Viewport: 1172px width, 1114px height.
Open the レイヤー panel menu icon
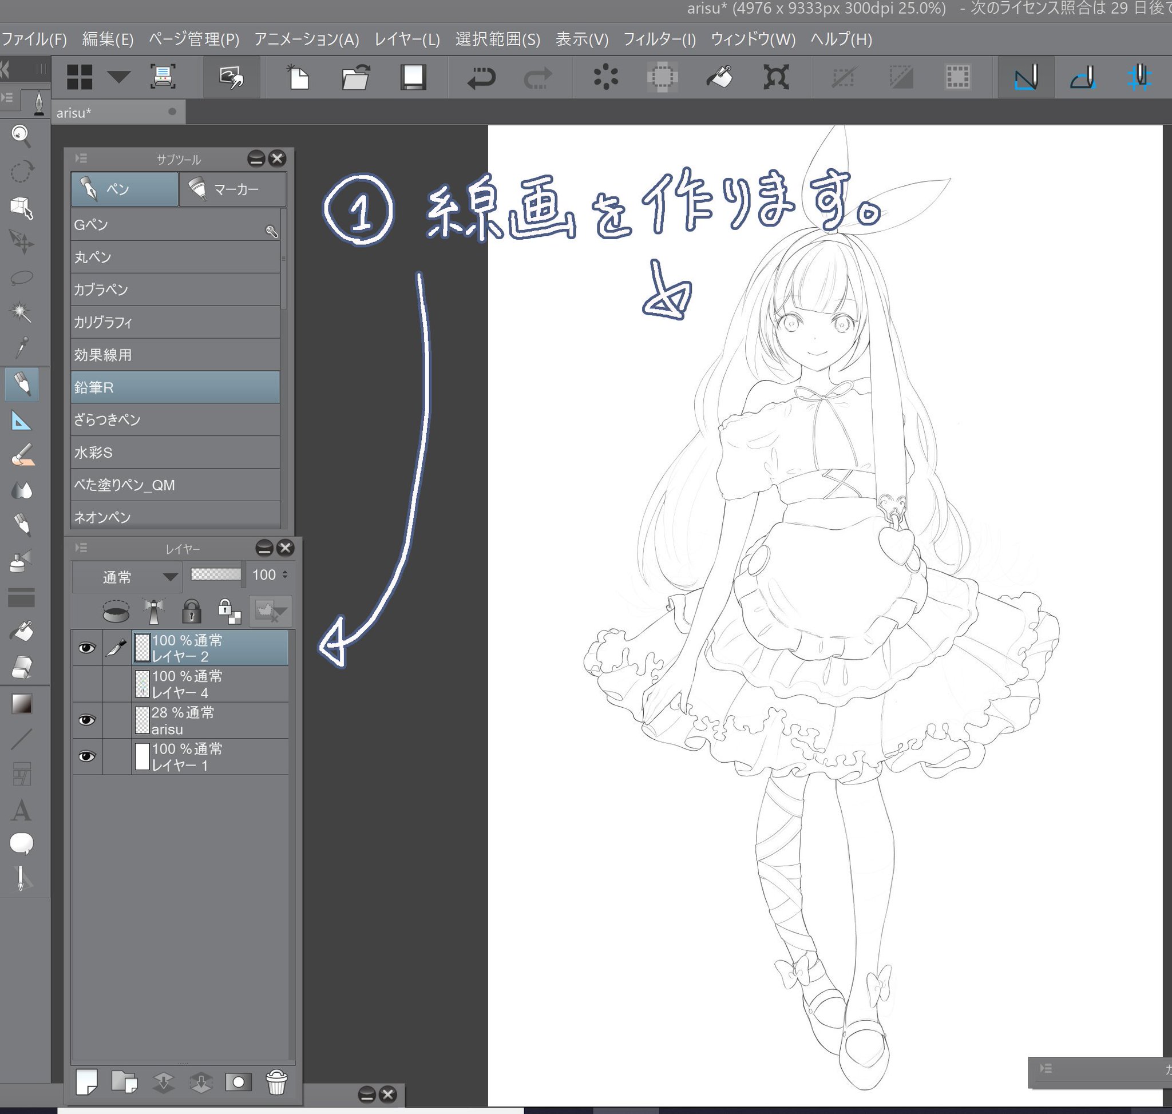pyautogui.click(x=81, y=548)
